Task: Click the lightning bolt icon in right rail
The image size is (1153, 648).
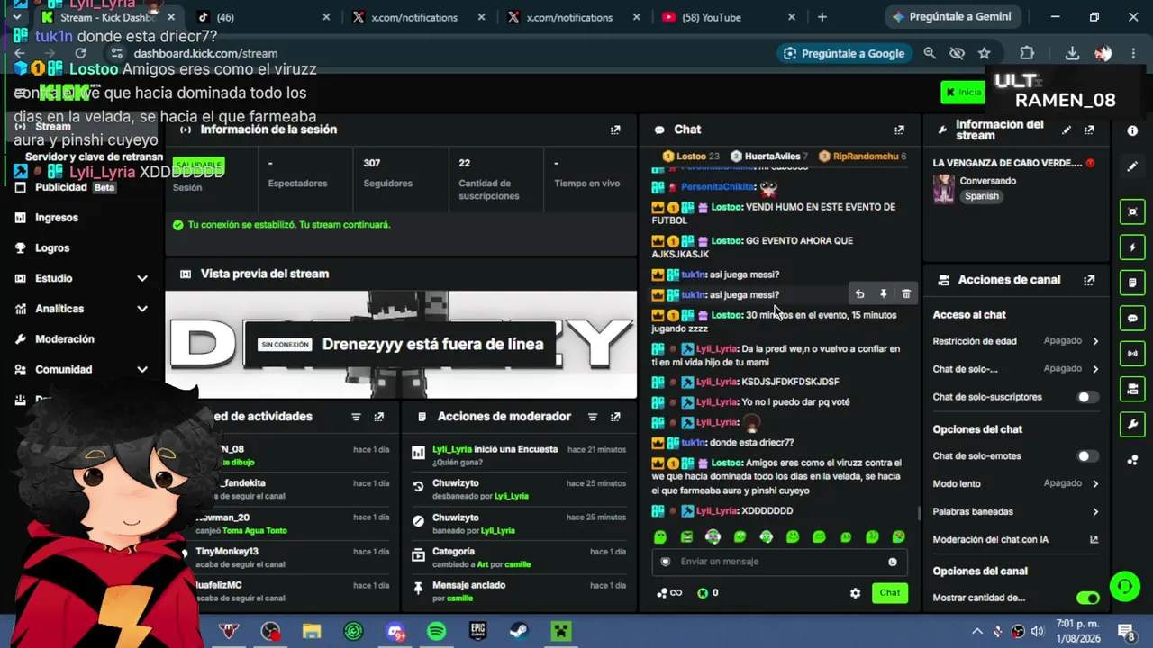Action: coord(1132,247)
